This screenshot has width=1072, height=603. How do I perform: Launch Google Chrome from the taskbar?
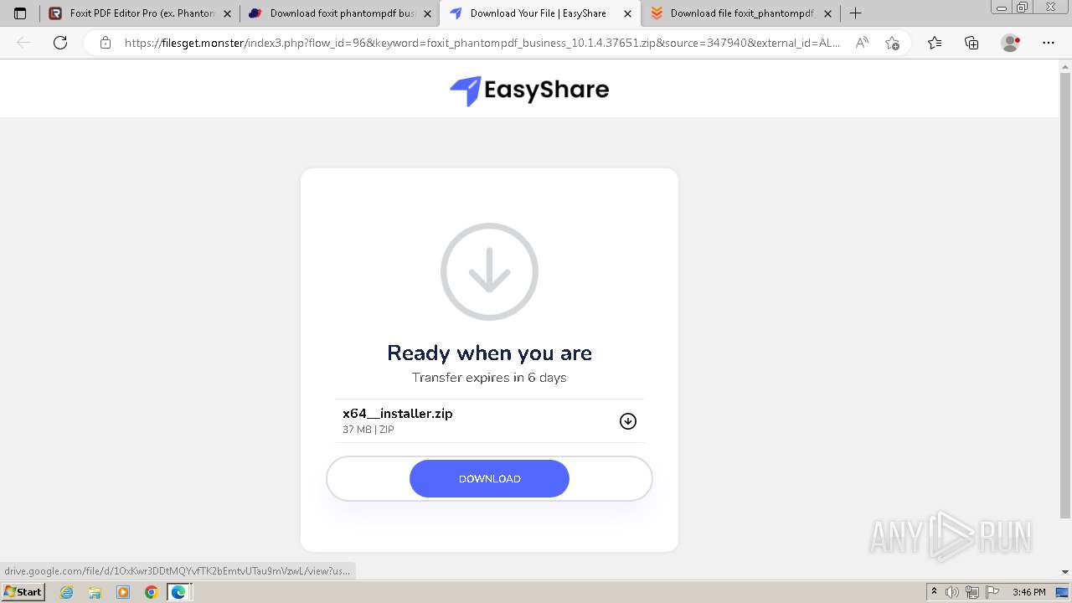(151, 592)
